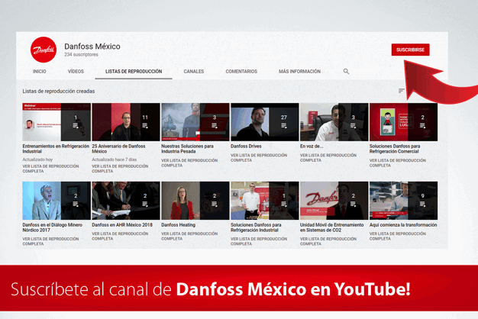
Task: Click title Danfoss en AHR México 2018
Action: (122, 225)
